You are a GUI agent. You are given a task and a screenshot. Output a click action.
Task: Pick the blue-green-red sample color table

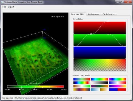pos(82,79)
